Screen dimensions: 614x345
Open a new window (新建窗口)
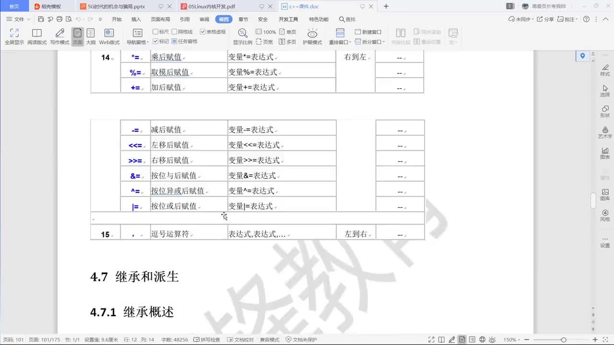click(368, 32)
